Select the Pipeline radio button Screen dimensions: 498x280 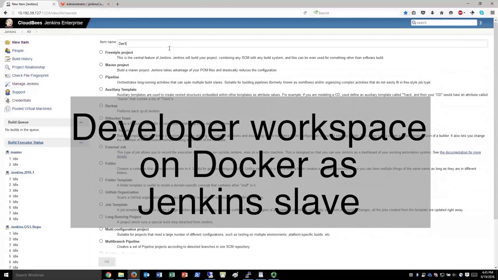coord(101,77)
